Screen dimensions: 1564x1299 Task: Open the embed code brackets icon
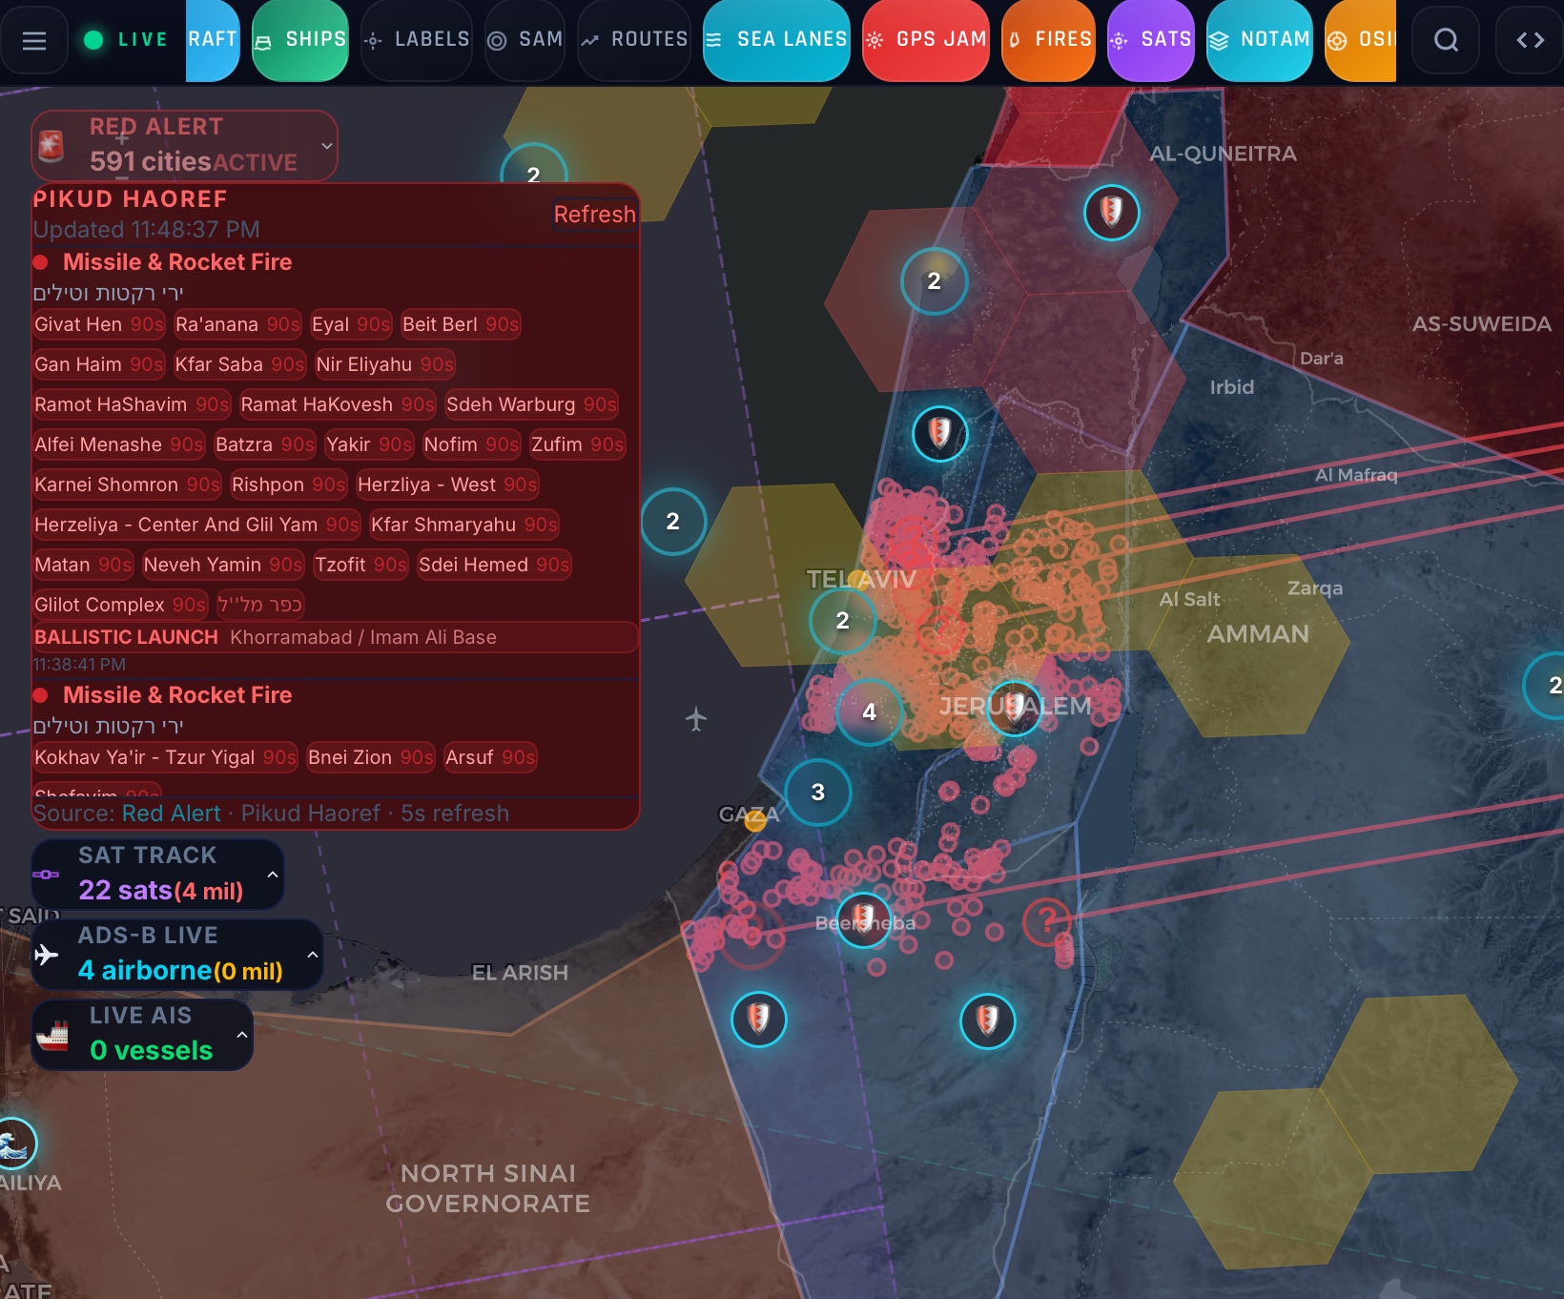[1530, 40]
